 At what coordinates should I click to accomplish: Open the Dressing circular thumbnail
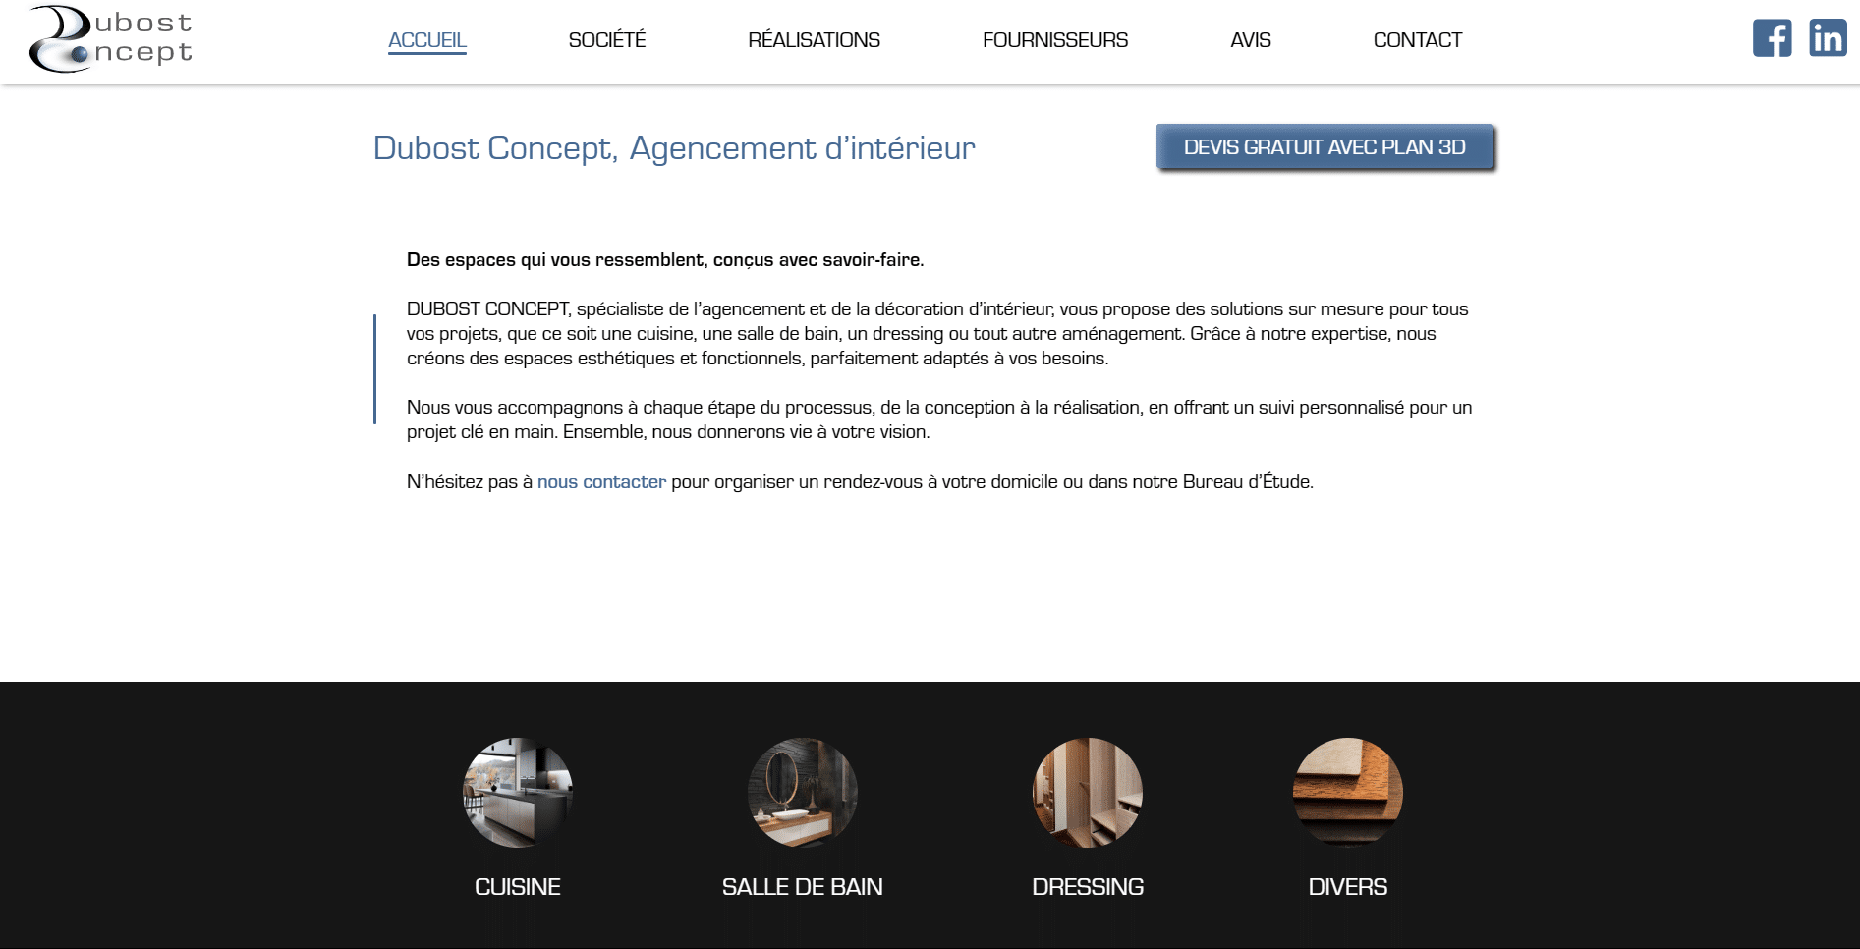click(x=1088, y=793)
